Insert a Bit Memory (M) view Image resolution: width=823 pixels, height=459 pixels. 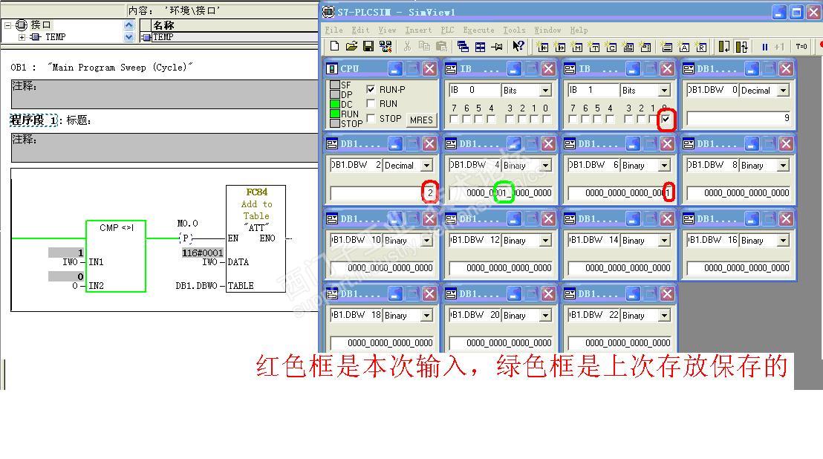pyautogui.click(x=577, y=48)
